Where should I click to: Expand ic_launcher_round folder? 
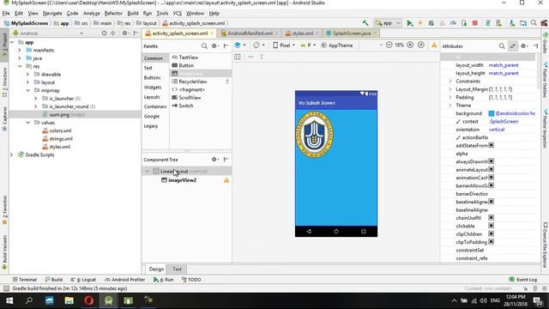coord(36,106)
